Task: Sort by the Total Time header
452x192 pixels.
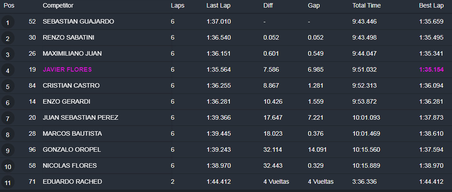Action: pos(366,6)
